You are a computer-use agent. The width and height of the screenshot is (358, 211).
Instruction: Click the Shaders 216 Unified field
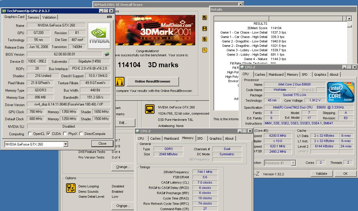click(x=43, y=76)
